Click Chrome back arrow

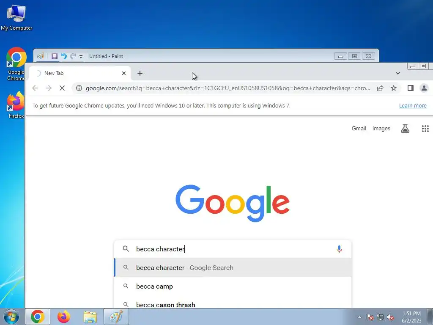click(35, 88)
